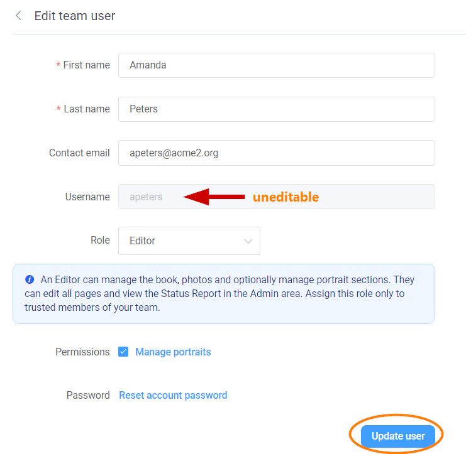Click into the Contact email input
The image size is (466, 454).
point(277,153)
